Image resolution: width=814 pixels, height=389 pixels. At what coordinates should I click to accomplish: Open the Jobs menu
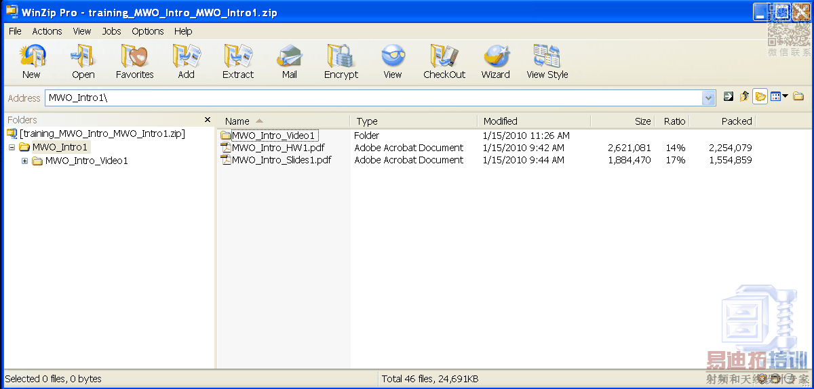111,31
